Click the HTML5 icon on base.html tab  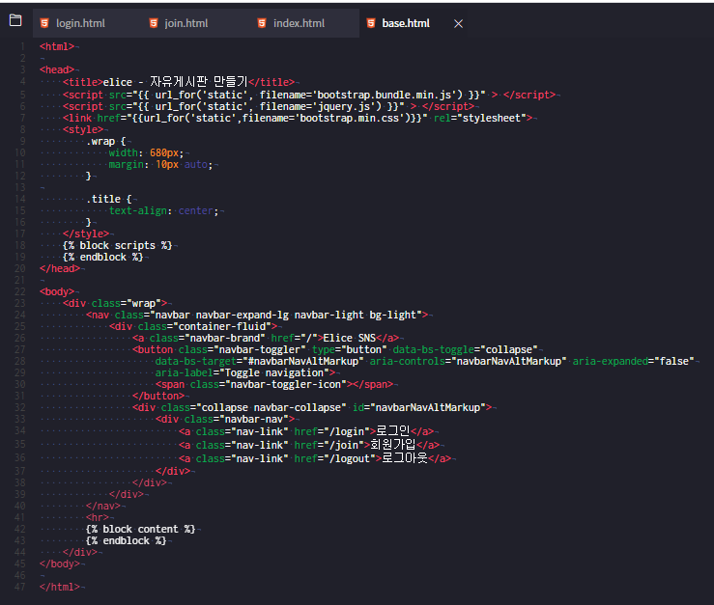(371, 23)
